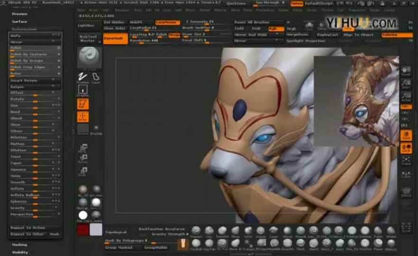418x256 pixels.
Task: Open the FreeHand stroke type picker
Action: click(x=82, y=78)
